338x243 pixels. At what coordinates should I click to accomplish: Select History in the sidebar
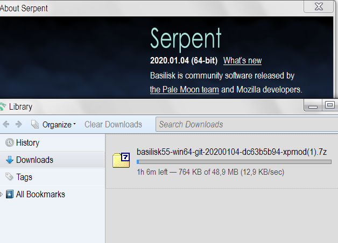point(52,142)
